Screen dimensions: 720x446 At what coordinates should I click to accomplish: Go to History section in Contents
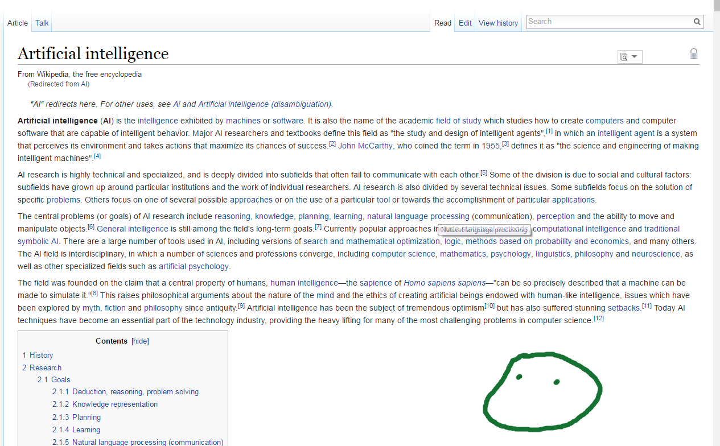[x=41, y=355]
